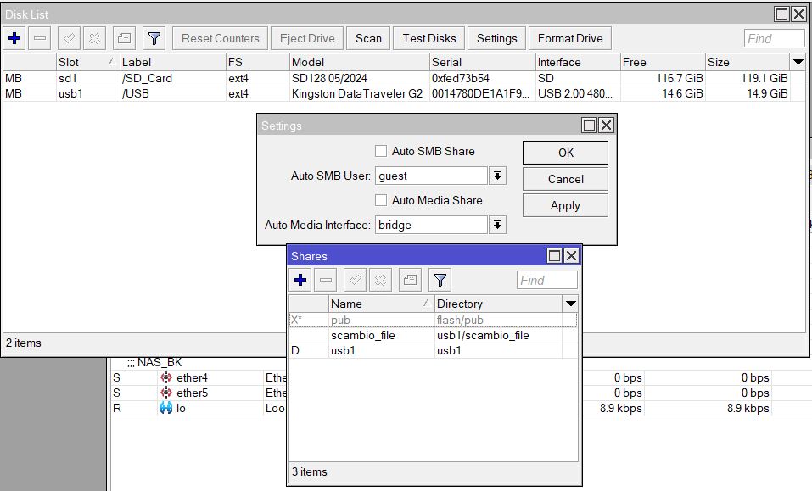
Task: Sort Disk List by Label column
Action: pos(173,62)
